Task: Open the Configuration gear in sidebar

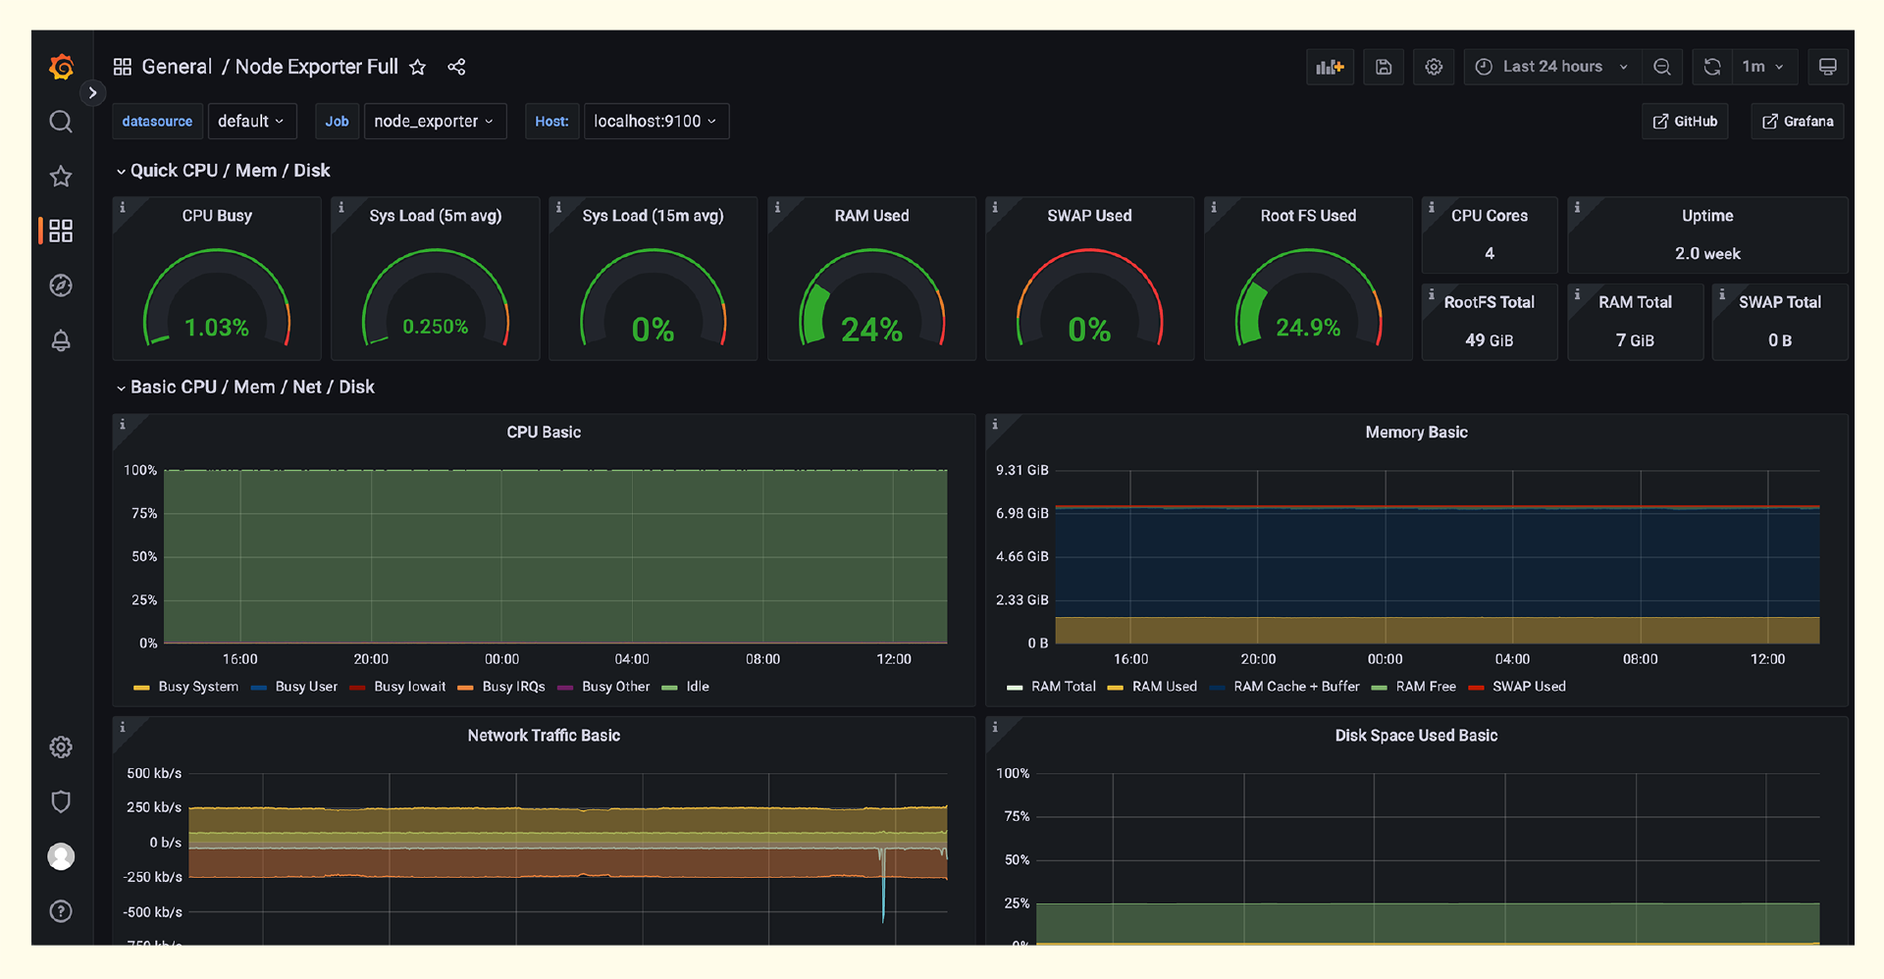Action: click(61, 747)
